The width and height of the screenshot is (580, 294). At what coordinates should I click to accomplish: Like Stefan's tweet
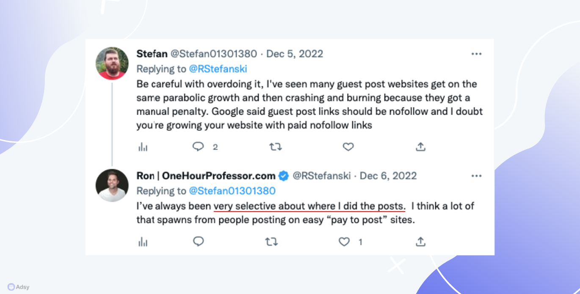coord(348,147)
